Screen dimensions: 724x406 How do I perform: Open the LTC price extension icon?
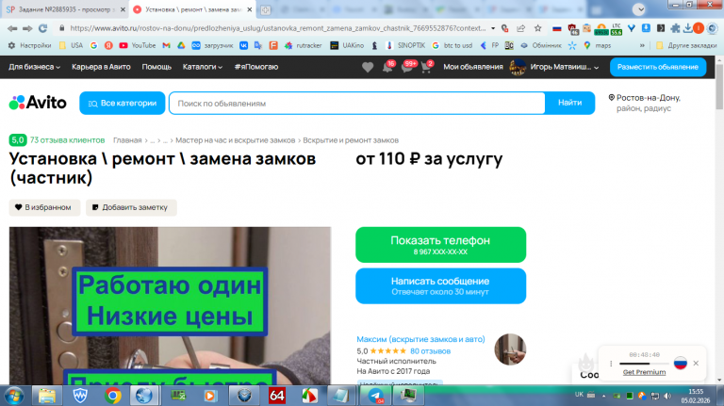617,29
